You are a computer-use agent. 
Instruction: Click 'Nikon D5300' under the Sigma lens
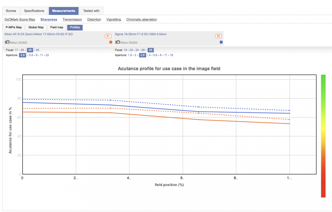pos(129,42)
